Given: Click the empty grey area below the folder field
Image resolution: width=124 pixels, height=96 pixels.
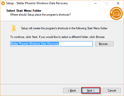Looking at the screenshot, I should (62, 65).
